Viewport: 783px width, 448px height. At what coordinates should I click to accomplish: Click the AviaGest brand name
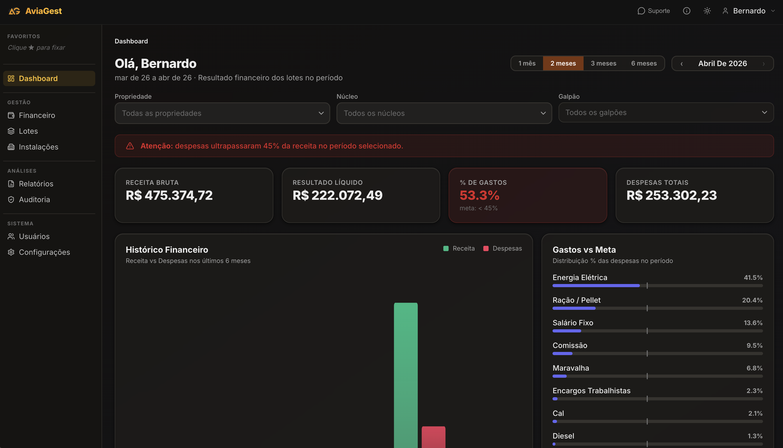pyautogui.click(x=44, y=11)
